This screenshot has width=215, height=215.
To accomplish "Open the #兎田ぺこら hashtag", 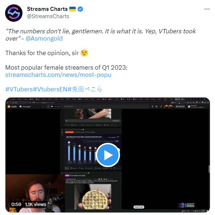I will click(x=85, y=89).
